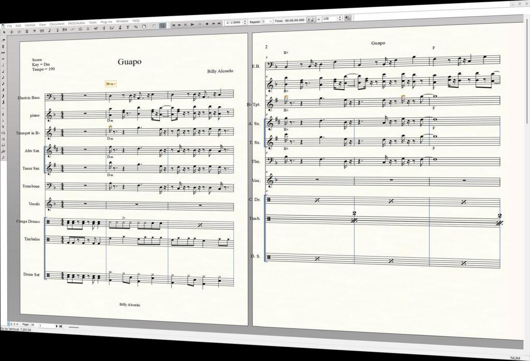This screenshot has height=361, width=530.
Task: Choose the whole note in the note palette
Action: (4, 58)
